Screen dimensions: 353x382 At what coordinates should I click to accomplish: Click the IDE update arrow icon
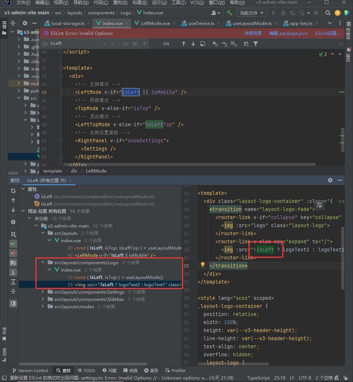[338, 13]
